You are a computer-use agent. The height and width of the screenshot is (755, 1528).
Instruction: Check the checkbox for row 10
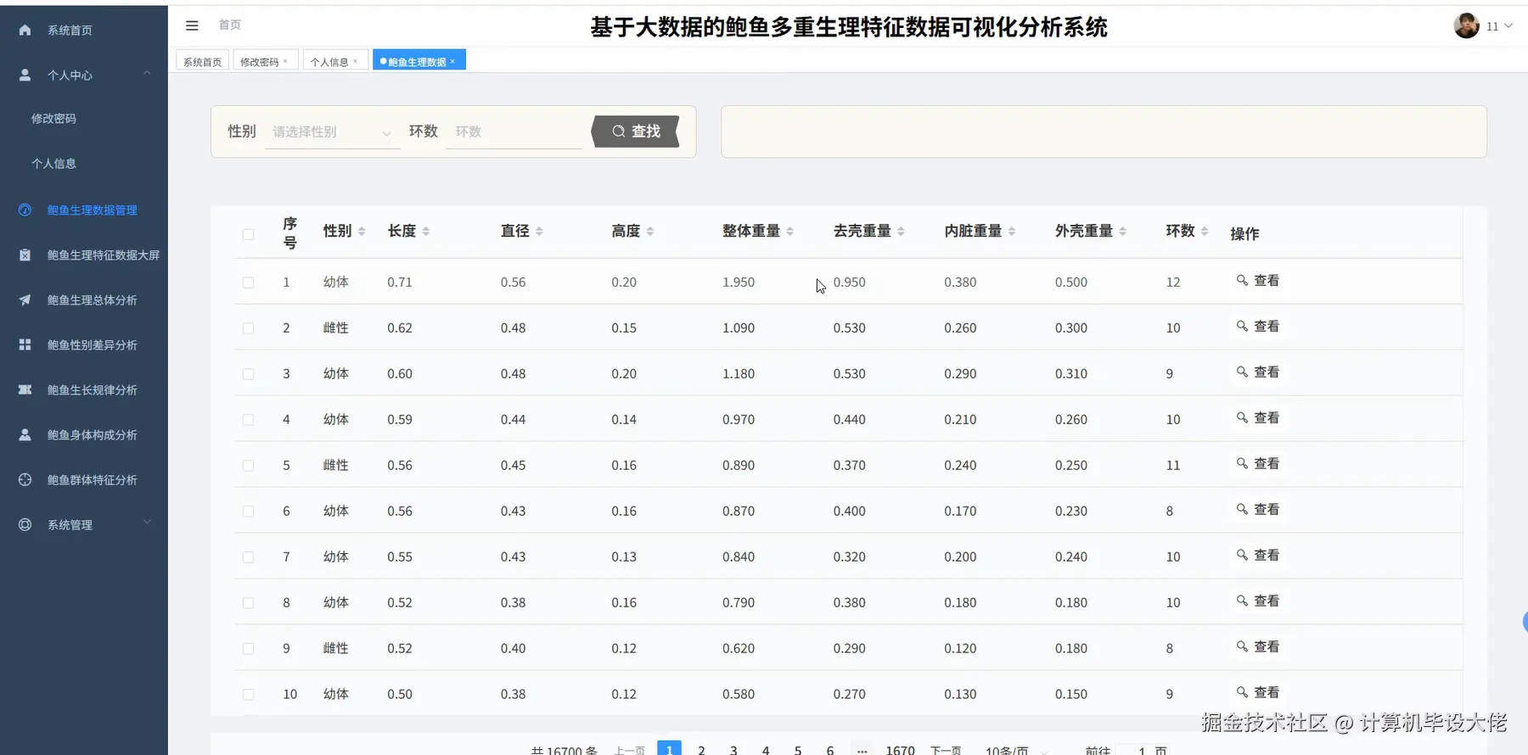click(x=248, y=695)
